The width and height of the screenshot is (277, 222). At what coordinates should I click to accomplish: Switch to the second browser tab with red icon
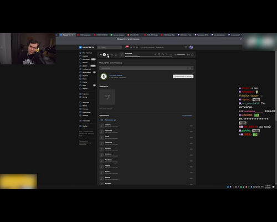pos(84,35)
